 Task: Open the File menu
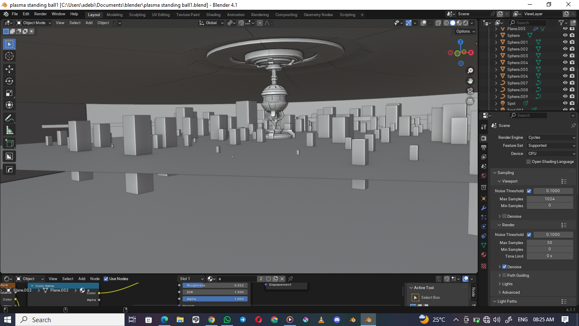14,14
